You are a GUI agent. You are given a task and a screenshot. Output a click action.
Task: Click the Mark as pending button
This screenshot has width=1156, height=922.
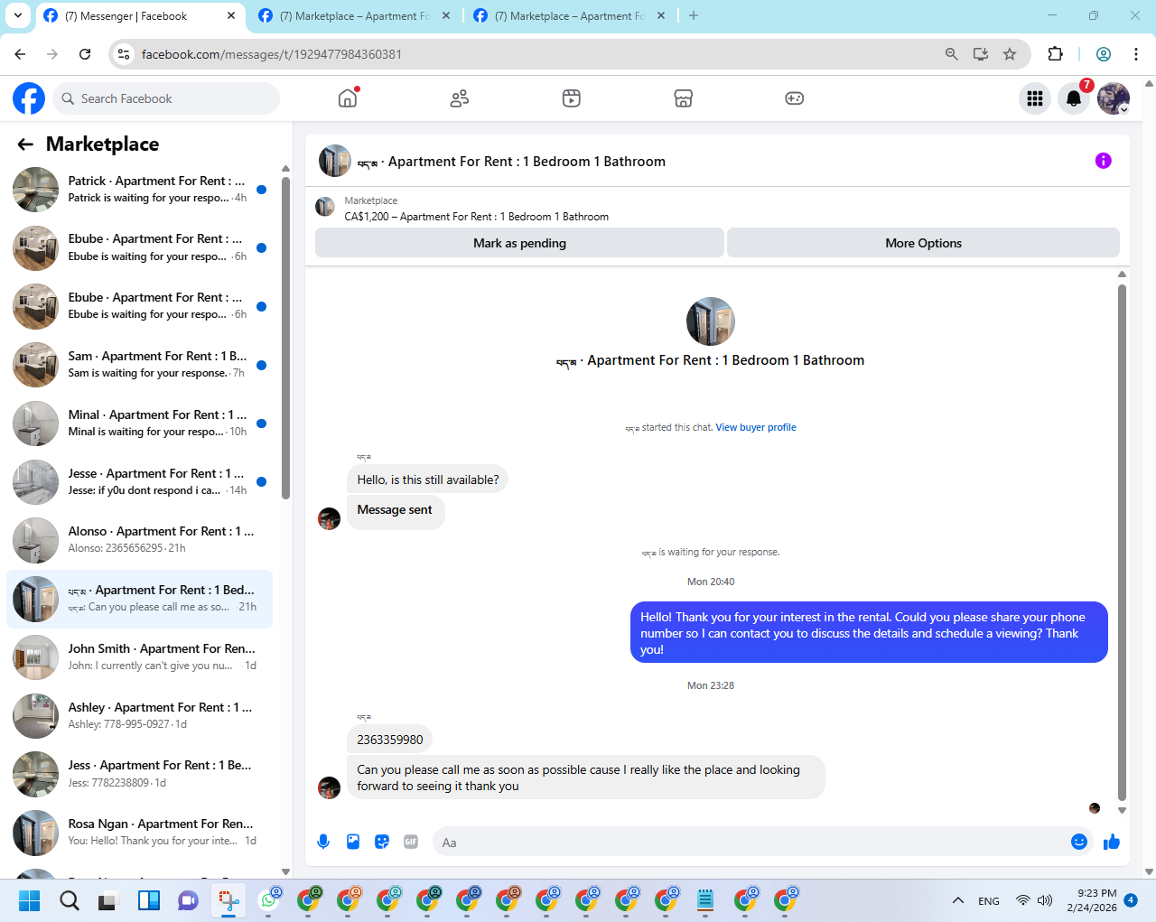pos(519,243)
